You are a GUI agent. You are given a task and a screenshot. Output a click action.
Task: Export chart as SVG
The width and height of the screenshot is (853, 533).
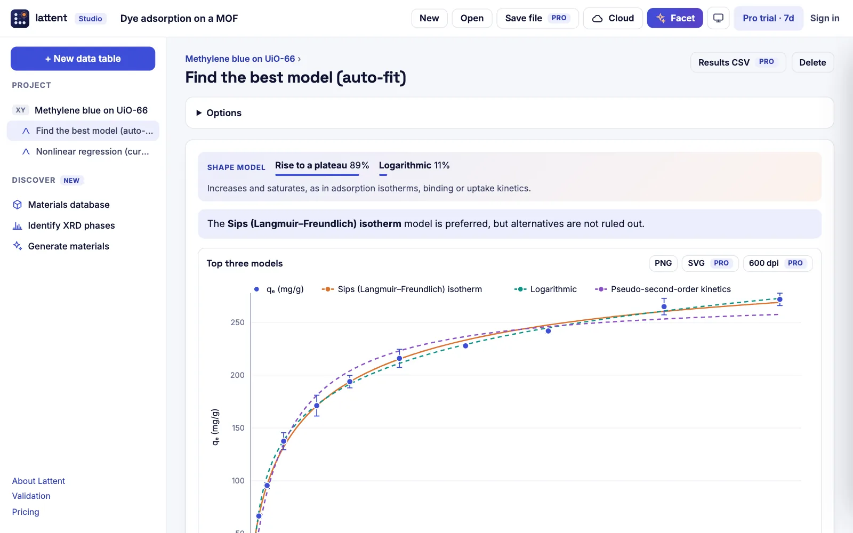tap(710, 263)
